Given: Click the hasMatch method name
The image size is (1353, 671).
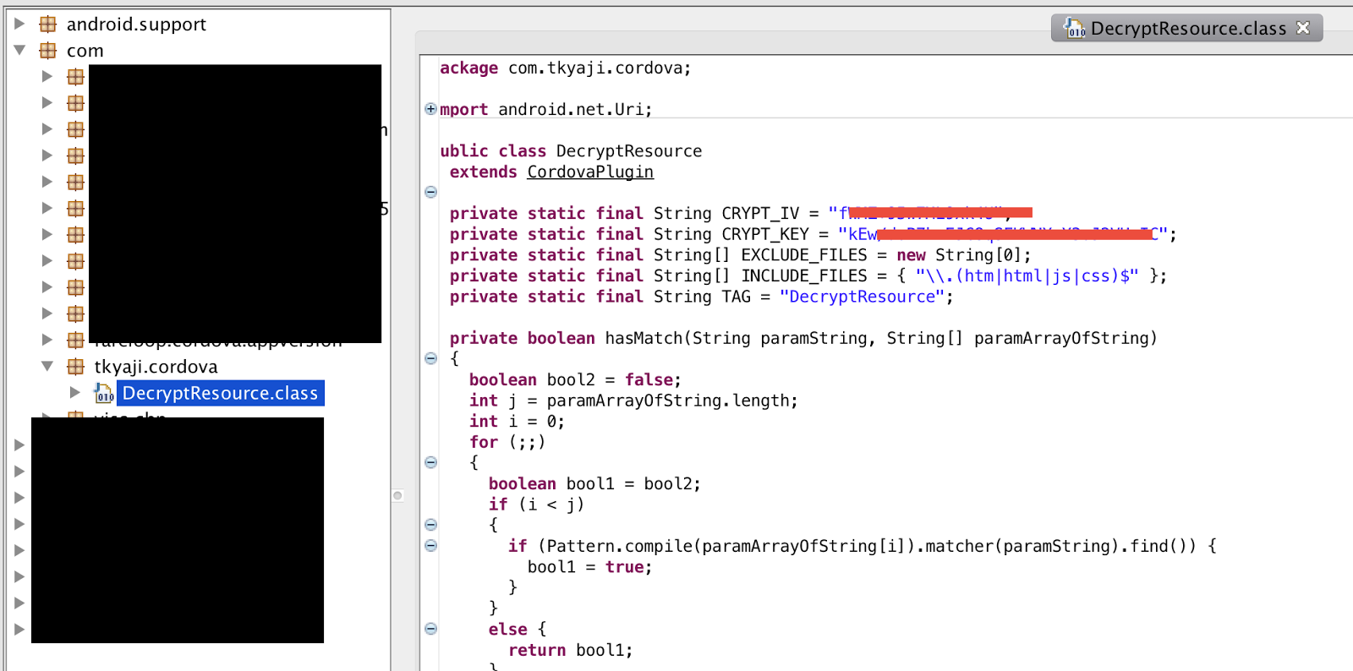Looking at the screenshot, I should pyautogui.click(x=644, y=338).
